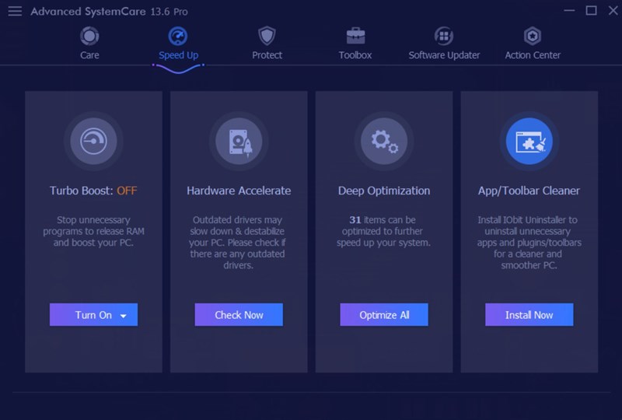Click the Speed Up speedometer icon
This screenshot has width=622, height=420.
[x=178, y=36]
